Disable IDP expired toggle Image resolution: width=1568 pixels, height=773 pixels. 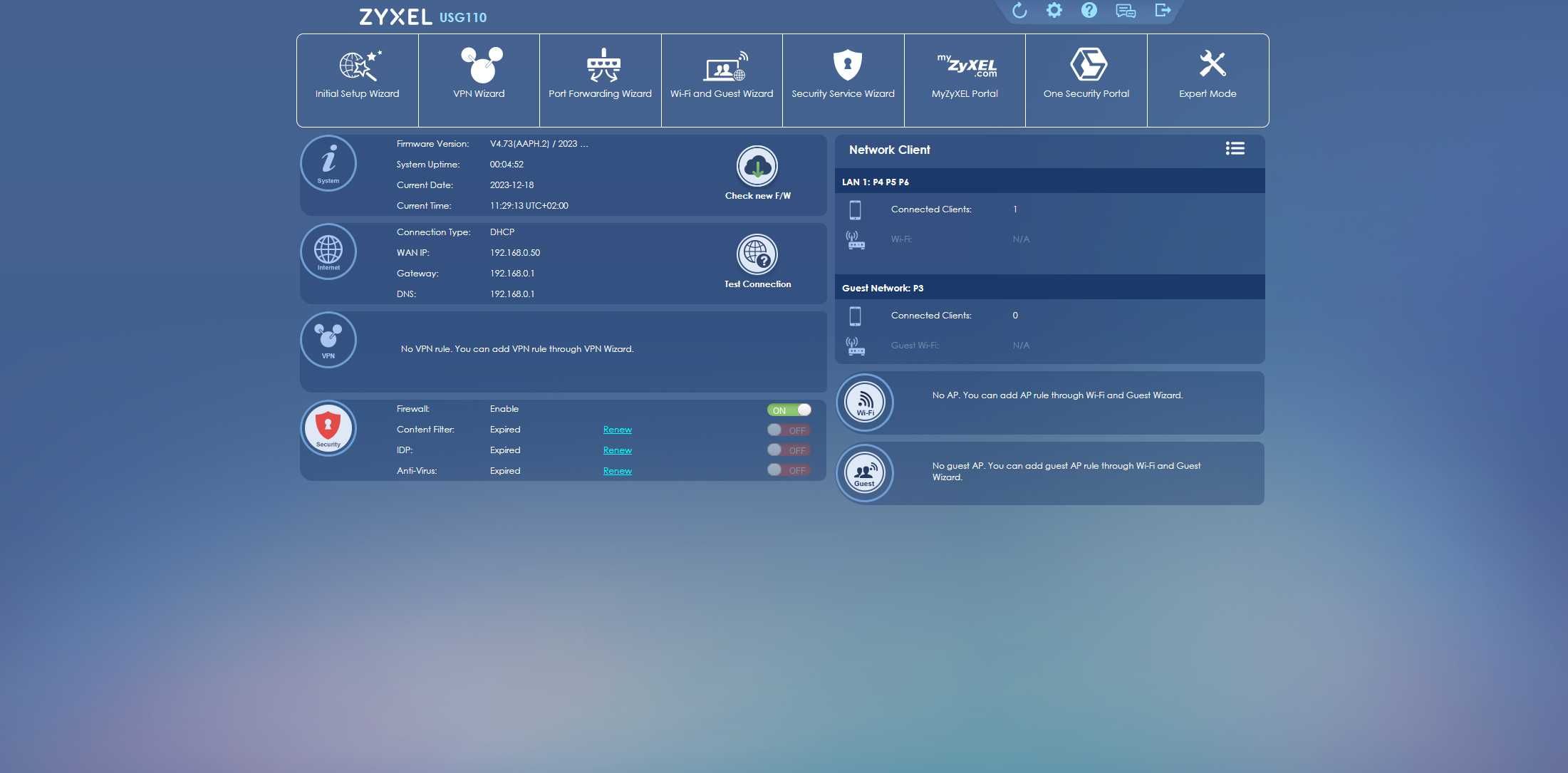click(x=789, y=450)
